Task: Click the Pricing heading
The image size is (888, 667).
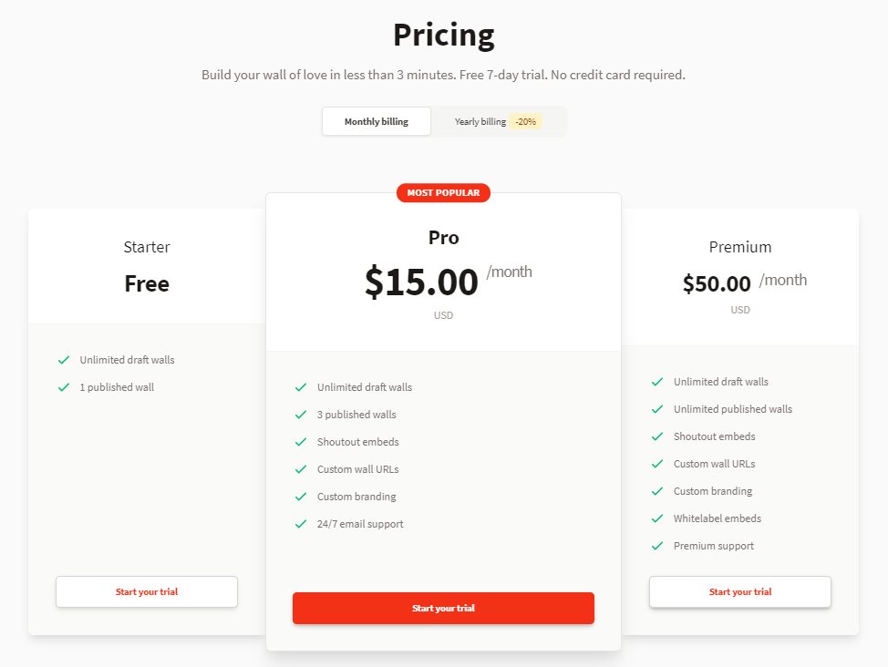Action: coord(444,35)
